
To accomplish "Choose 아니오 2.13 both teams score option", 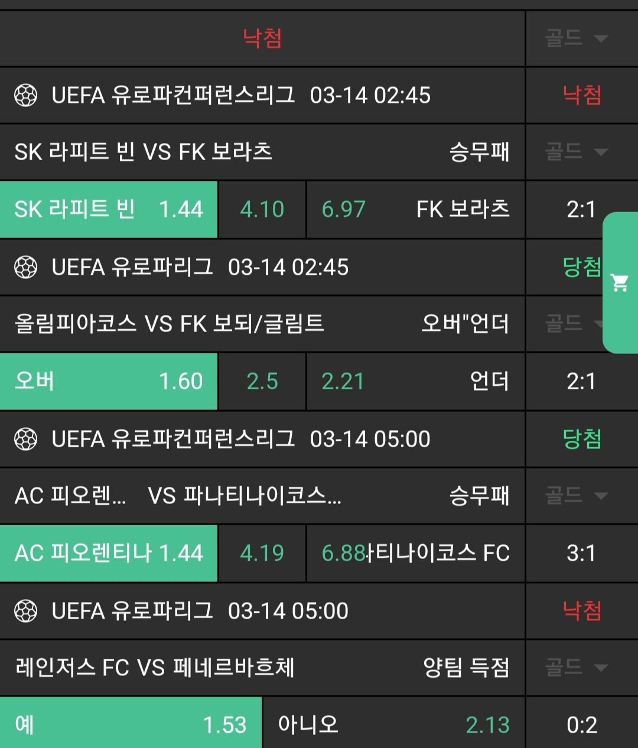I will [393, 724].
